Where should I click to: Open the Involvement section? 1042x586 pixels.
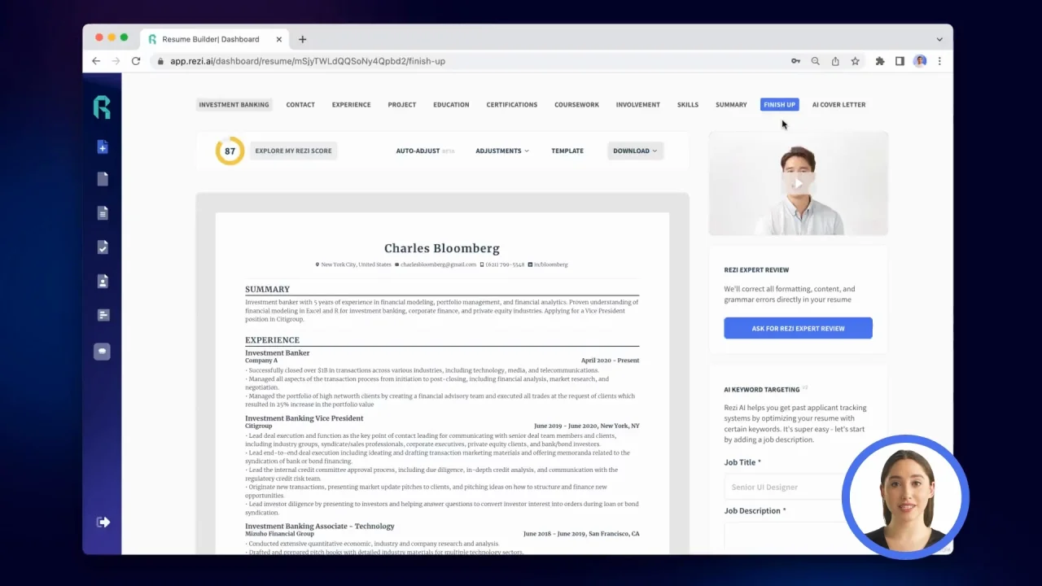tap(638, 104)
